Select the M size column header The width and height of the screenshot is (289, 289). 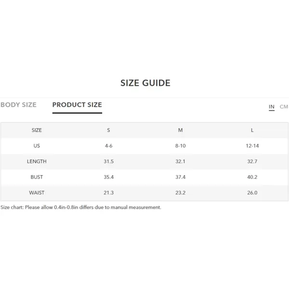[180, 130]
